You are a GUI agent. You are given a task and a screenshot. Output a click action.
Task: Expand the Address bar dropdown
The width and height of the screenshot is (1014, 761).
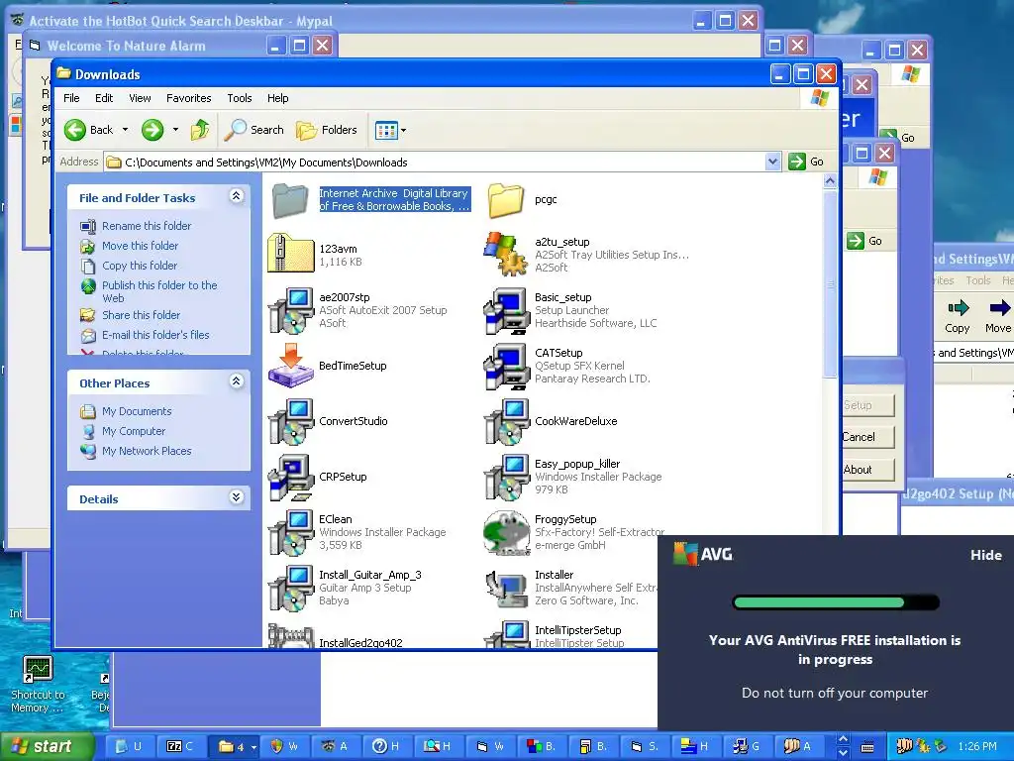(x=772, y=162)
